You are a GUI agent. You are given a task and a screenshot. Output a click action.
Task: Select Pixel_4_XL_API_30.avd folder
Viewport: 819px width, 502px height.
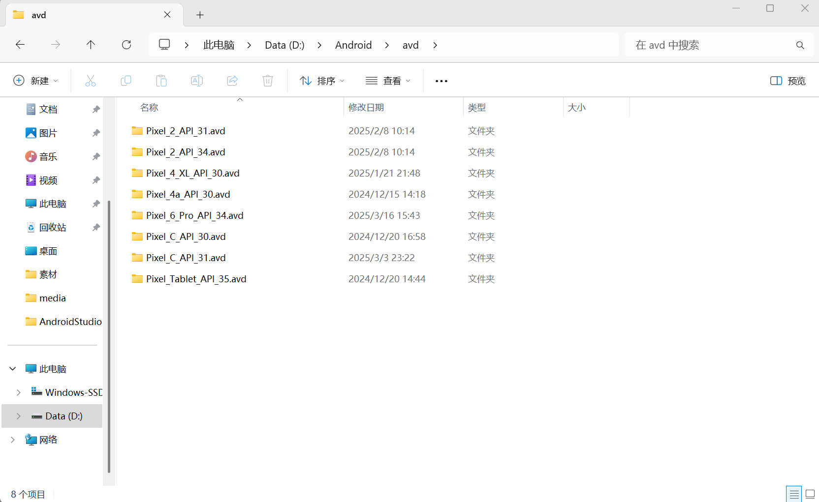point(192,173)
